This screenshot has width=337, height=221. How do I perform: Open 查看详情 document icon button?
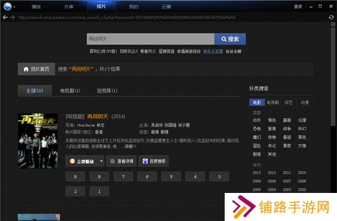pyautogui.click(x=121, y=161)
